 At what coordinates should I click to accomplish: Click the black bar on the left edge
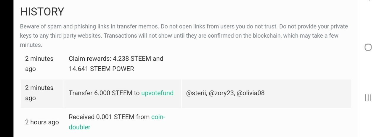coord(7,68)
